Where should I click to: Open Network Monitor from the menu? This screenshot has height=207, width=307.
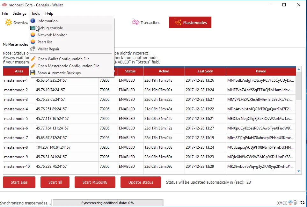pos(71,35)
